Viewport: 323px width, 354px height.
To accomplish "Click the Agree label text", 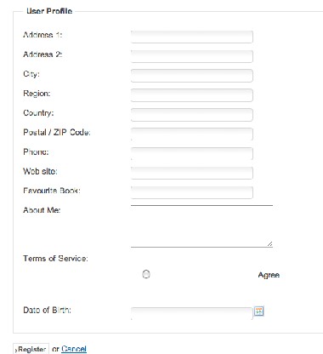I will tap(269, 275).
